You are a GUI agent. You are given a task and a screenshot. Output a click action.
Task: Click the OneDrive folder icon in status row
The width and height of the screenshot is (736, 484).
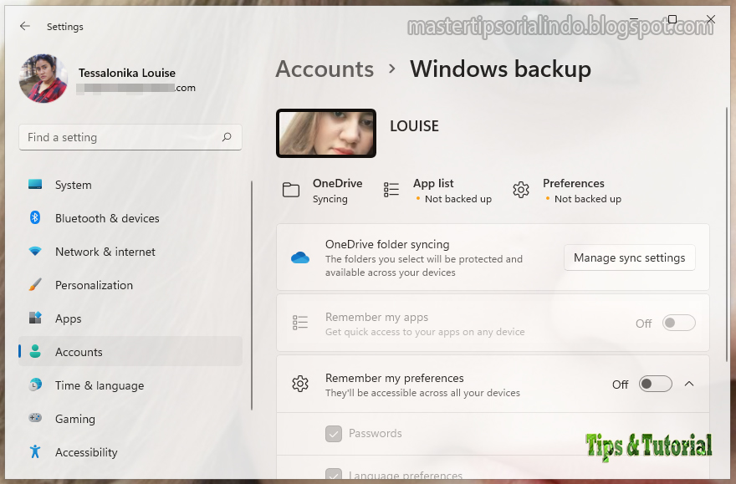291,190
